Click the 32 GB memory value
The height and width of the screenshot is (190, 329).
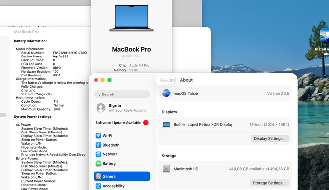(134, 70)
